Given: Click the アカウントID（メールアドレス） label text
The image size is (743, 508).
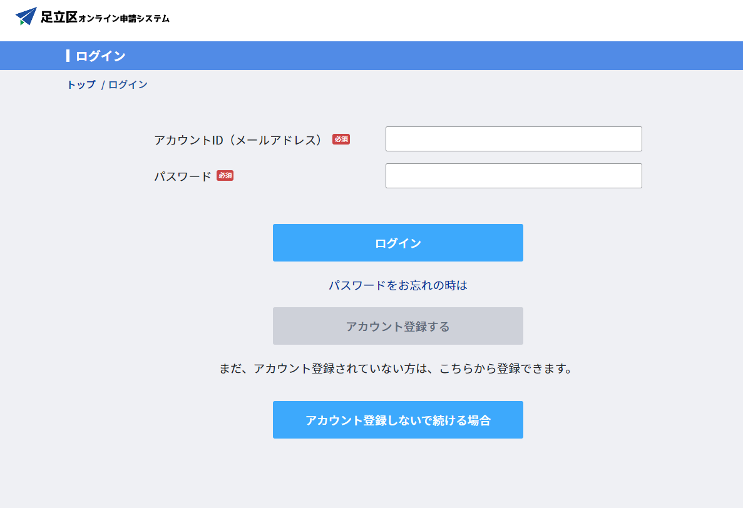Looking at the screenshot, I should point(239,140).
